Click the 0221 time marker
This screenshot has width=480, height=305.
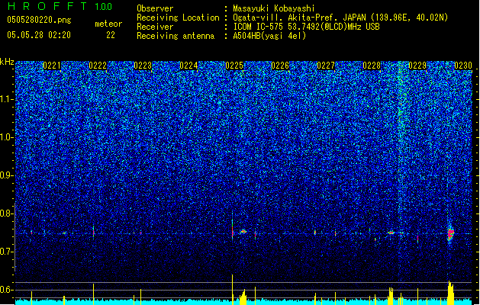click(52, 66)
